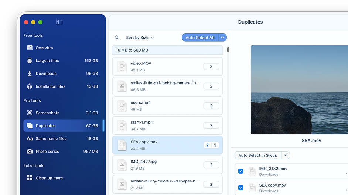
Task: Click count badge 2 for users.mp4
Action: [211, 106]
